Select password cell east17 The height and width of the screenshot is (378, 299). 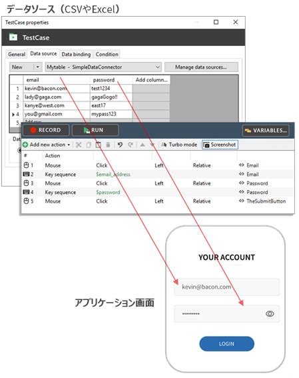pos(111,105)
